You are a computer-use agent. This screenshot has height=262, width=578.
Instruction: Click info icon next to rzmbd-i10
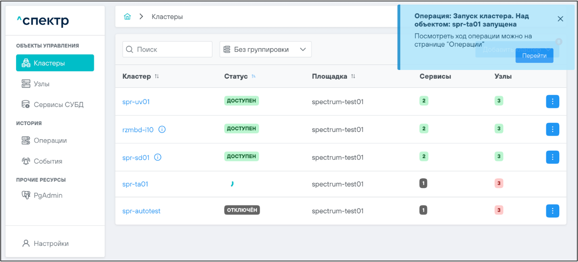point(162,130)
